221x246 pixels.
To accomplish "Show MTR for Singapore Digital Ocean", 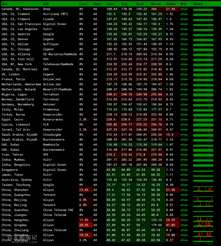I will (x=184, y=170).
